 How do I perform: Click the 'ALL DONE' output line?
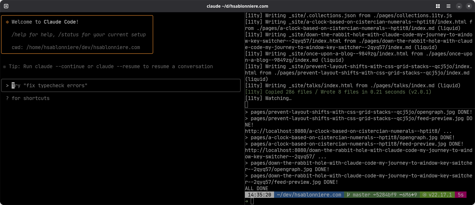(257, 188)
